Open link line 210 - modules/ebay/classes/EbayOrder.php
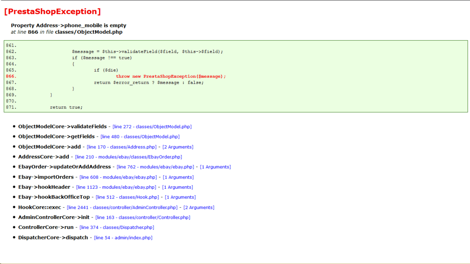470x264 pixels. pyautogui.click(x=129, y=157)
